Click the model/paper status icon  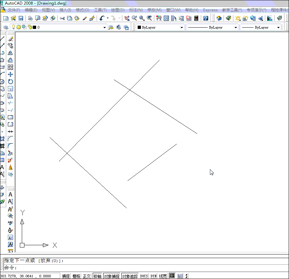click(x=172, y=276)
